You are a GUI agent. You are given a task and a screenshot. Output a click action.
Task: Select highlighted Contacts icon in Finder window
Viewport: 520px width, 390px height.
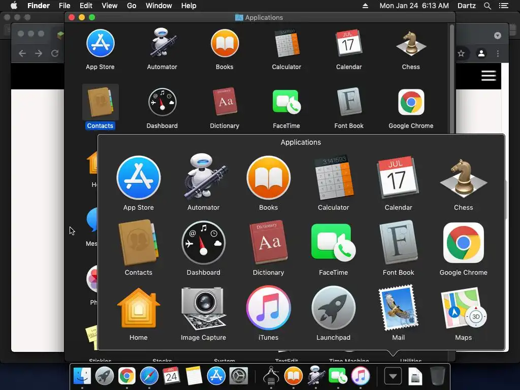pyautogui.click(x=100, y=102)
